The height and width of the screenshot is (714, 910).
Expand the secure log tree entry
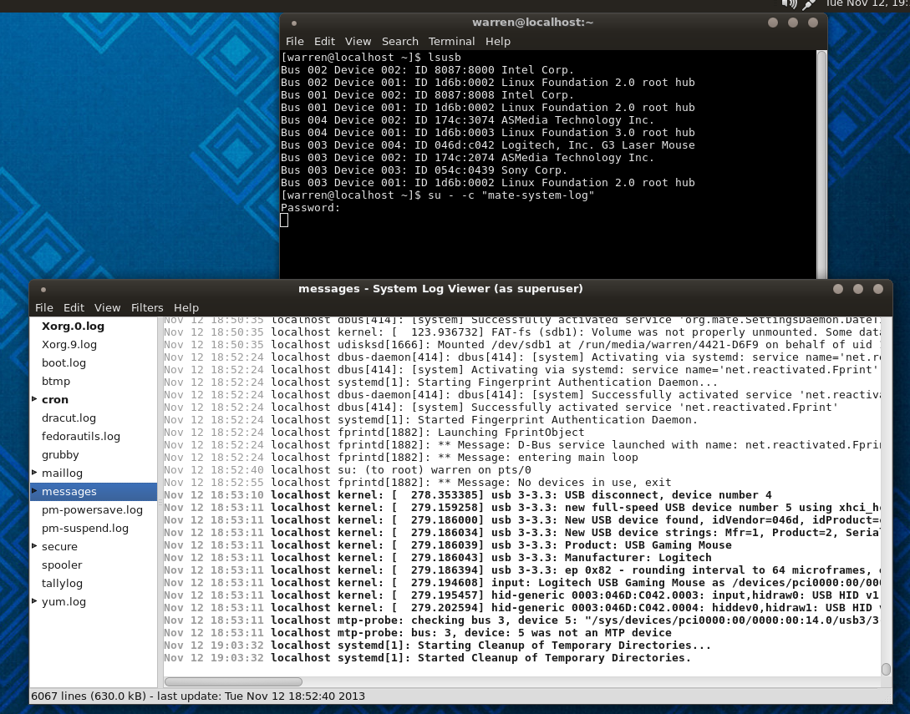[34, 546]
